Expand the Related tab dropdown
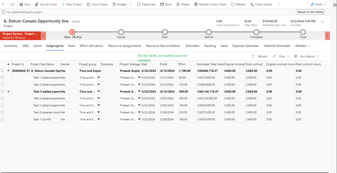The width and height of the screenshot is (337, 173). click(303, 46)
